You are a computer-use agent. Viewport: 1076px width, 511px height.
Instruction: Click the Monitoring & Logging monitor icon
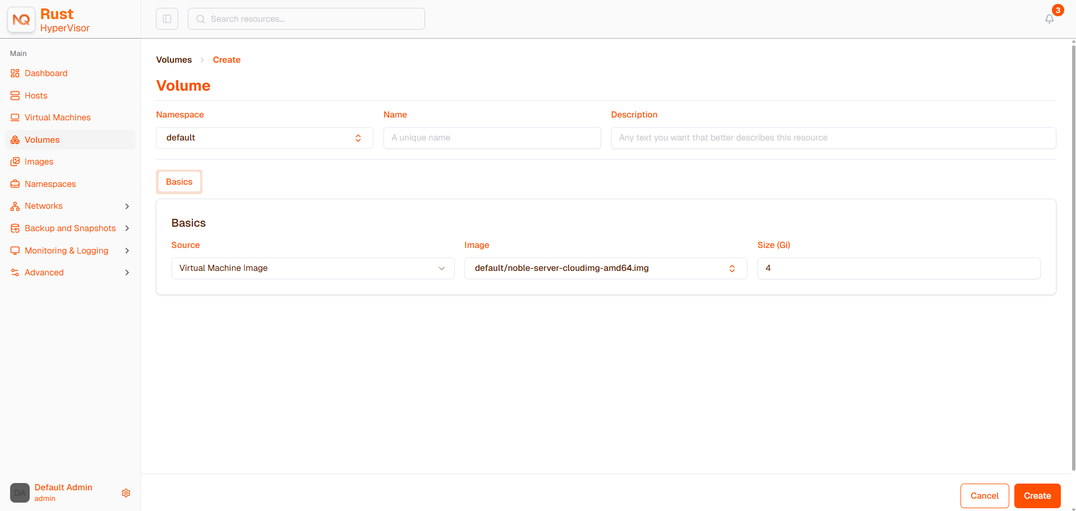click(x=15, y=251)
